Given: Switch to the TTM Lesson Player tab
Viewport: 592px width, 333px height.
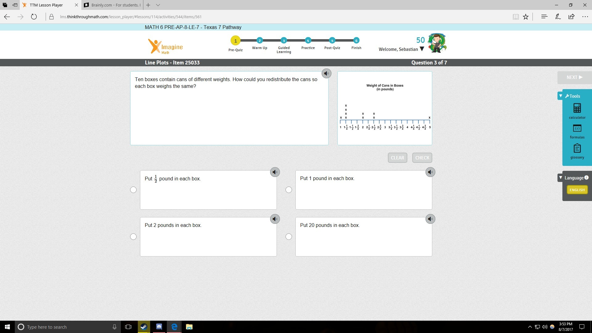Looking at the screenshot, I should click(46, 5).
